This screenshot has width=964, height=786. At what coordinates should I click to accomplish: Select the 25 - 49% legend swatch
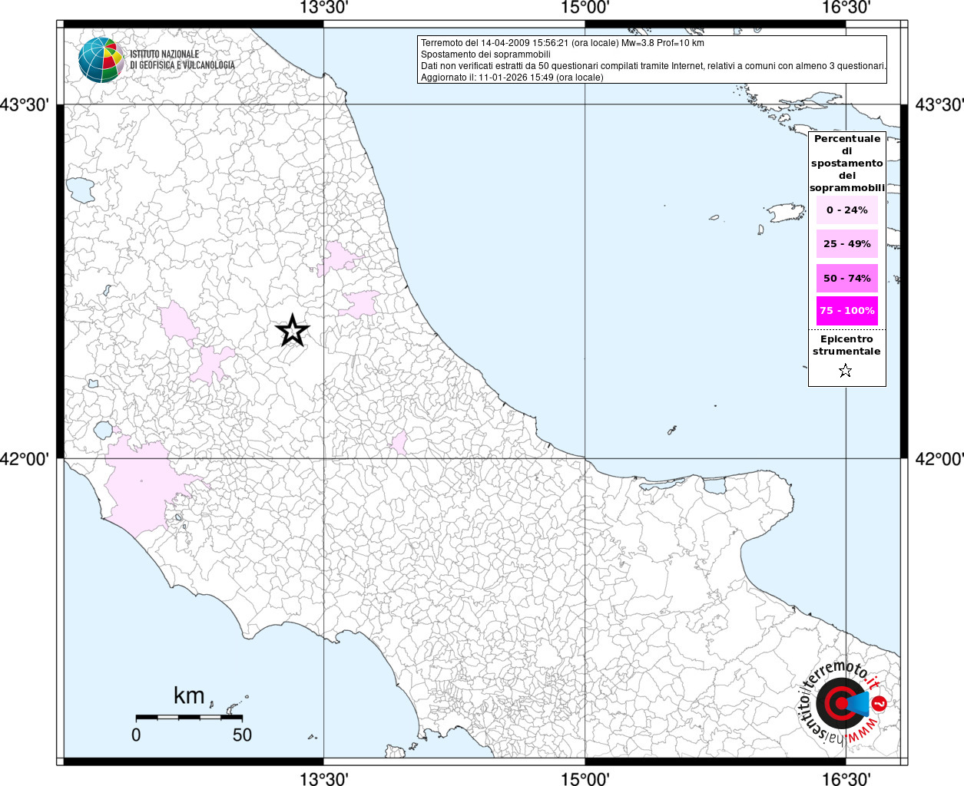(x=846, y=244)
